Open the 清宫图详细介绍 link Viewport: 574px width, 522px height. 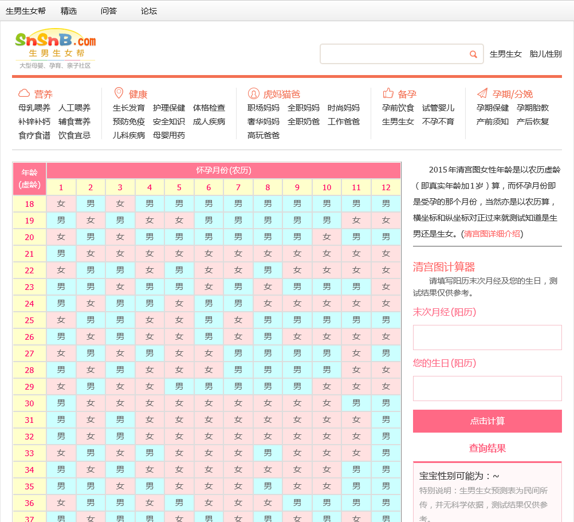coord(492,234)
